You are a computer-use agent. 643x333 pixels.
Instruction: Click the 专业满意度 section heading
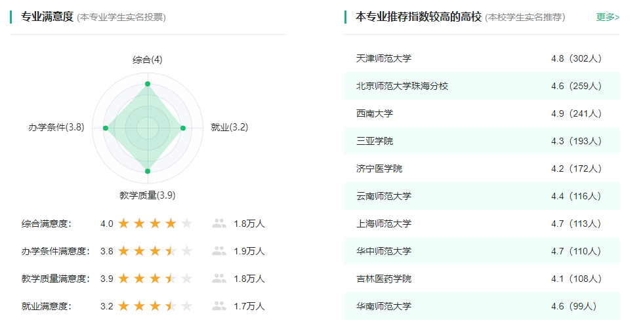tap(47, 17)
